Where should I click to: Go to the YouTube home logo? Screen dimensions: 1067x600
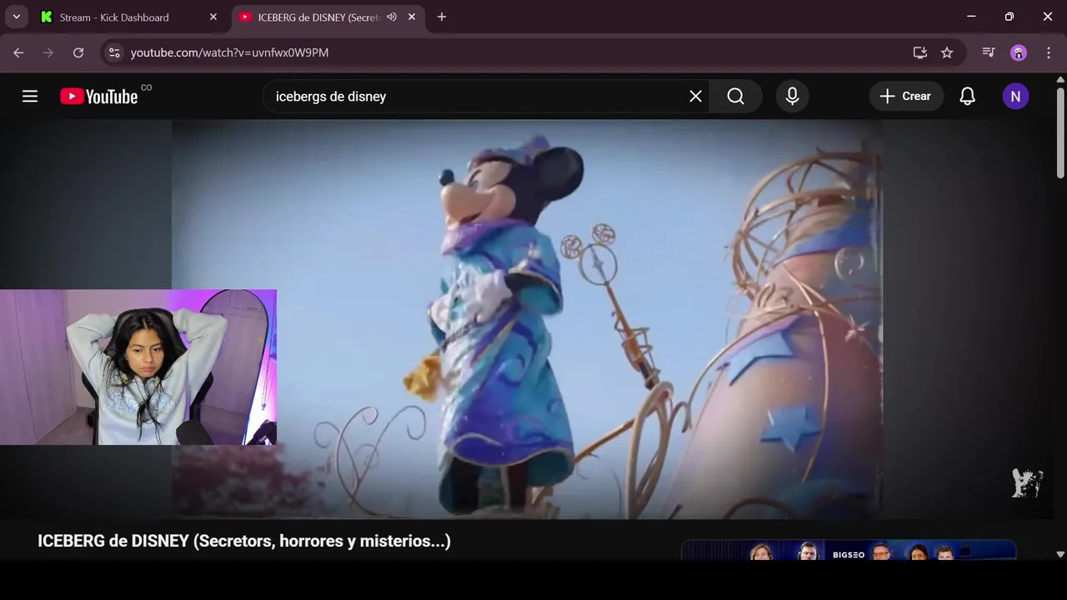pos(98,97)
